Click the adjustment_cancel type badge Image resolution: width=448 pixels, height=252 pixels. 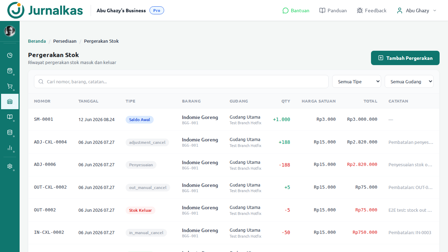(147, 142)
